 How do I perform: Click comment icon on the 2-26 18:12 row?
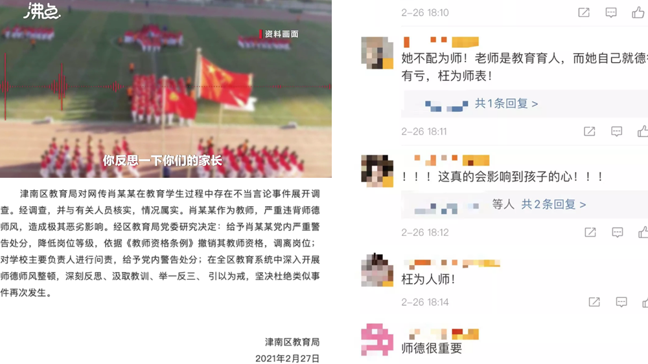[618, 233]
